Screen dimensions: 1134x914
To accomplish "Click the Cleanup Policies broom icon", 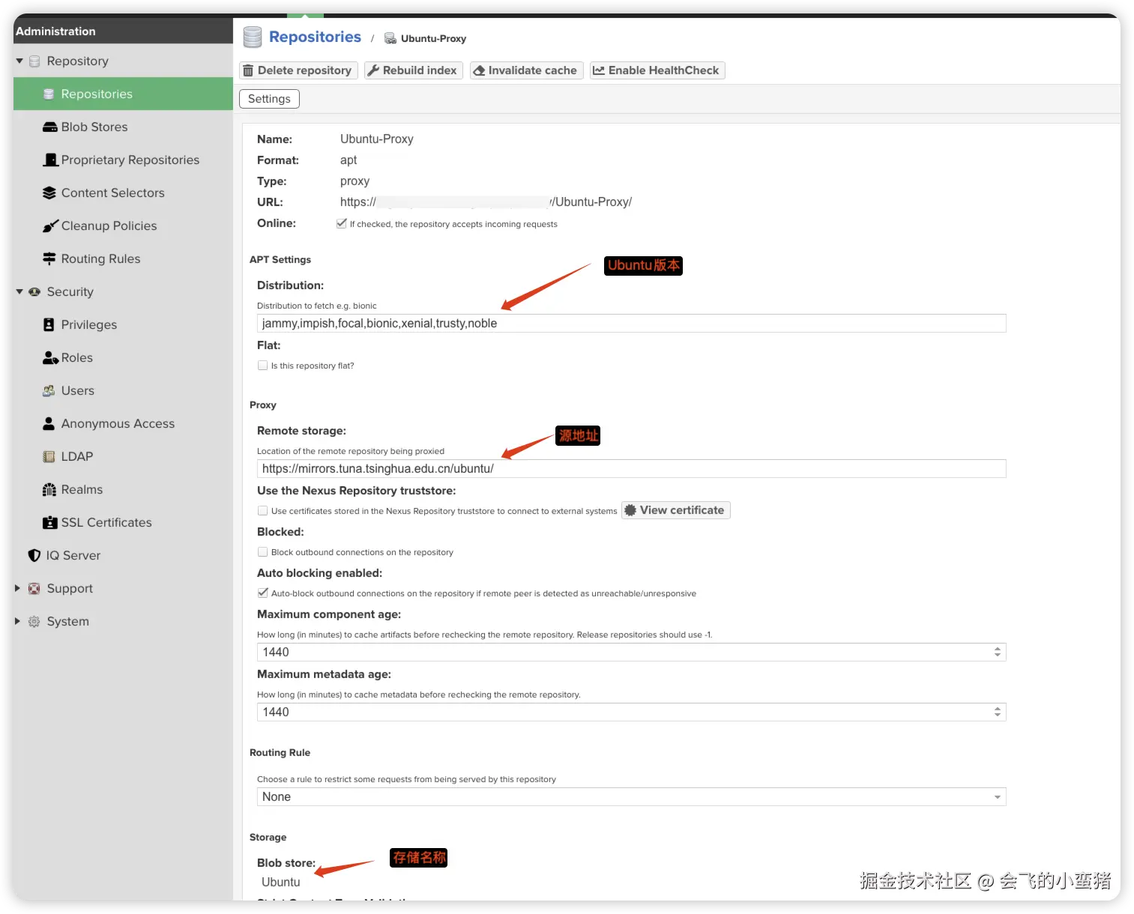I will pyautogui.click(x=49, y=226).
